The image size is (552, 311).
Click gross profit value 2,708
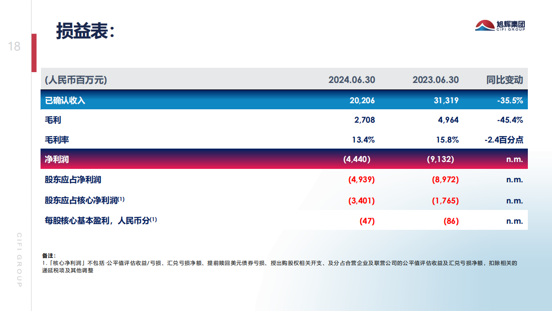click(364, 120)
